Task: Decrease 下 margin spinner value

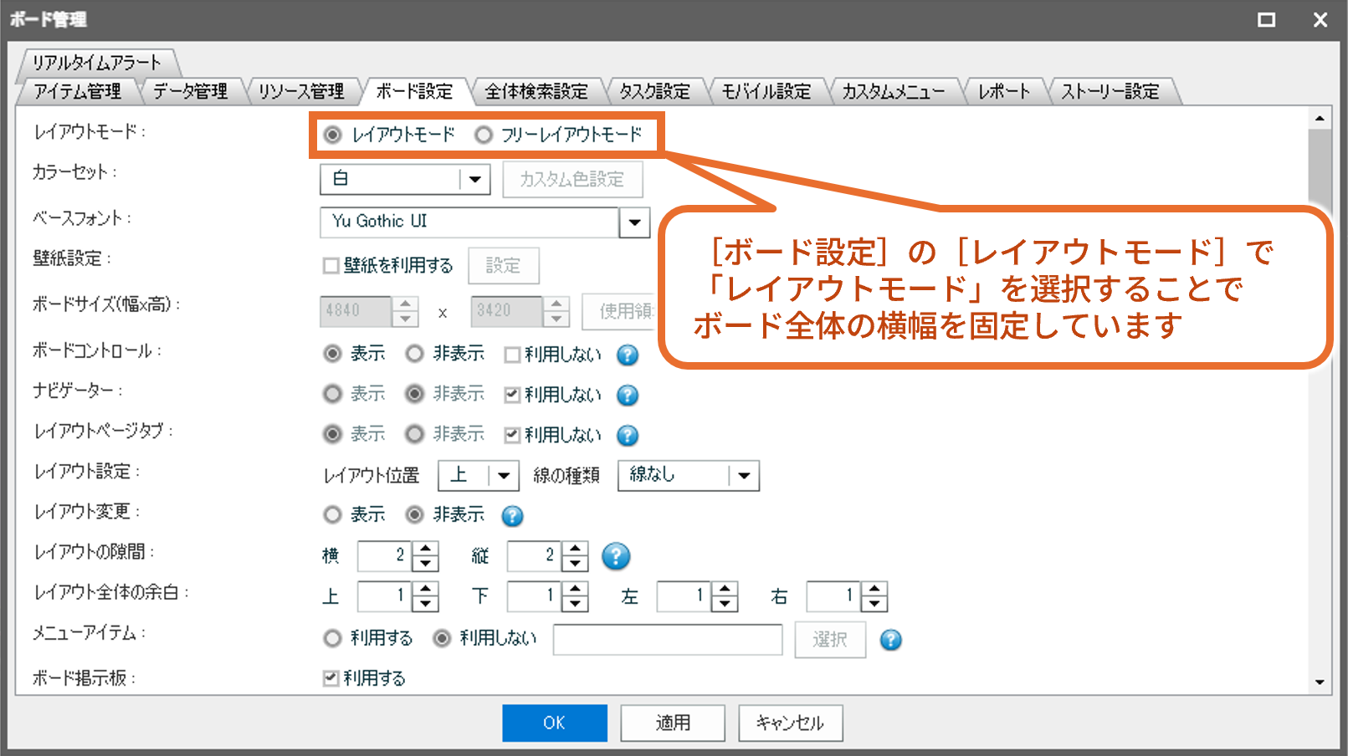Action: coord(576,604)
